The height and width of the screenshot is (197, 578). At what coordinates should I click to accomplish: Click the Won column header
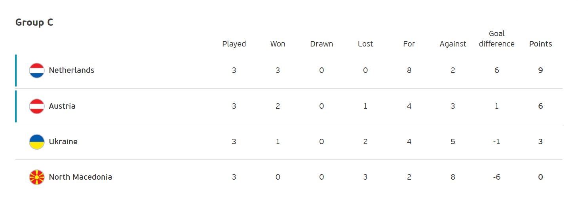[x=278, y=44]
